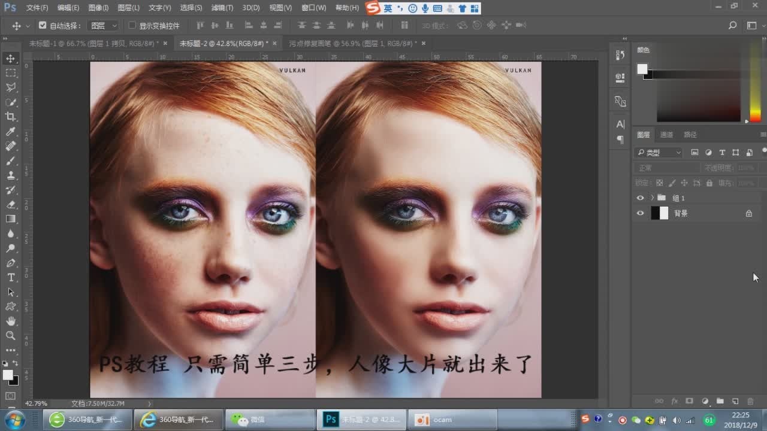767x431 pixels.
Task: Switch to the 通道 panel tab
Action: click(x=666, y=135)
